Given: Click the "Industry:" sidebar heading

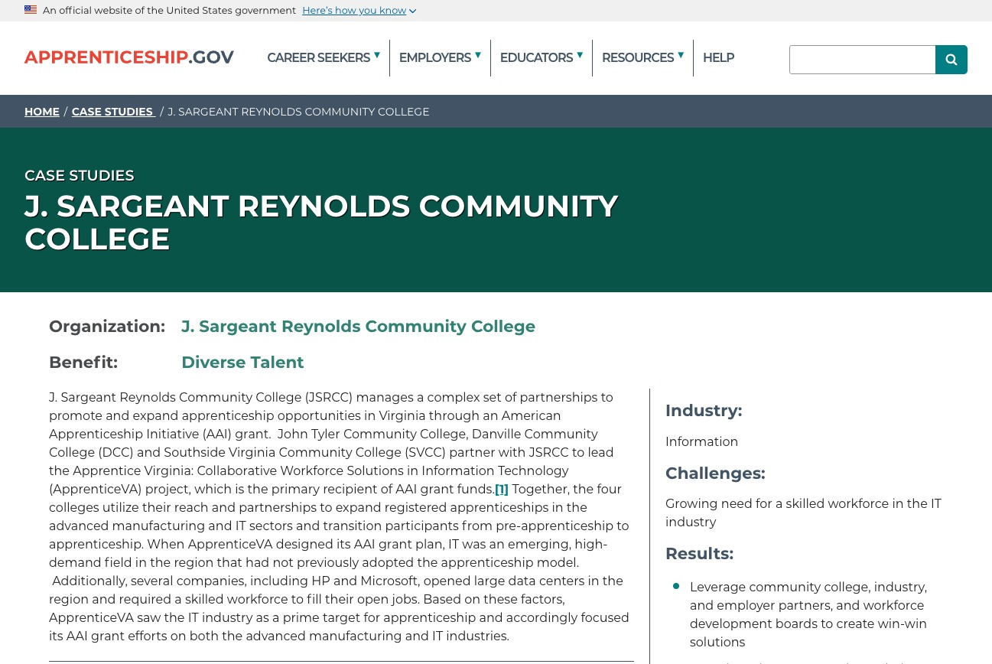Looking at the screenshot, I should [x=704, y=411].
